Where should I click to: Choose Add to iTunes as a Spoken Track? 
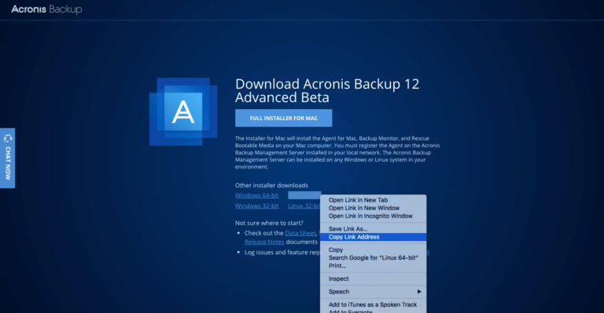click(374, 304)
